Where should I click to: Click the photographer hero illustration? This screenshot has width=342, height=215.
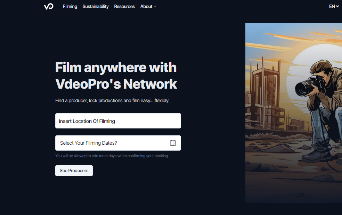coord(294,113)
